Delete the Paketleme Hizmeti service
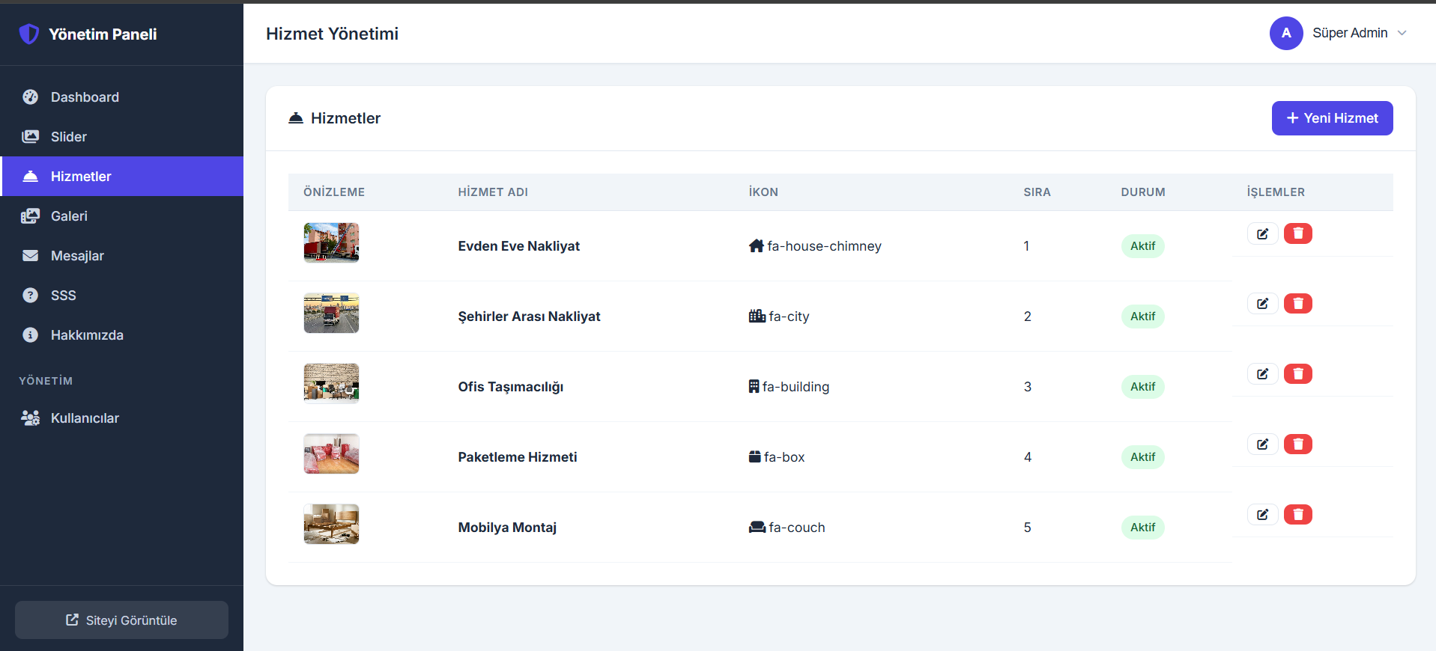 point(1298,444)
